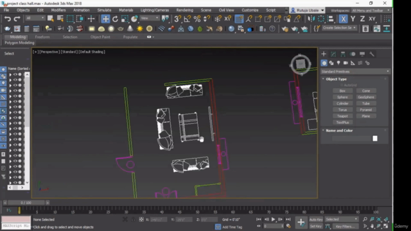
Task: Switch to the Freeform ribbon tab
Action: [42, 37]
